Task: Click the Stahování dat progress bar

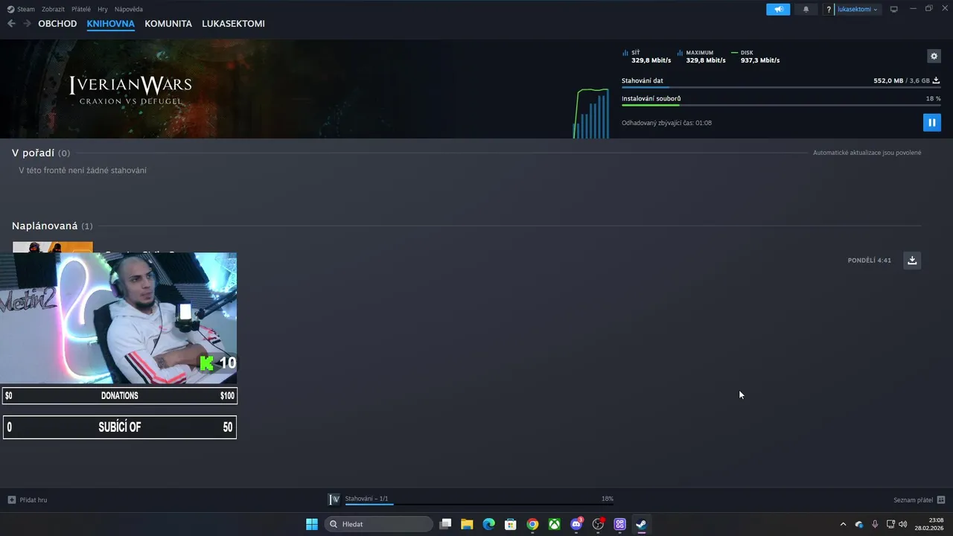Action: click(781, 88)
